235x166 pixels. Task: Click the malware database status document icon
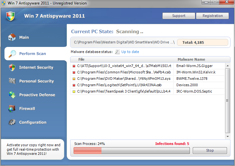point(117,52)
